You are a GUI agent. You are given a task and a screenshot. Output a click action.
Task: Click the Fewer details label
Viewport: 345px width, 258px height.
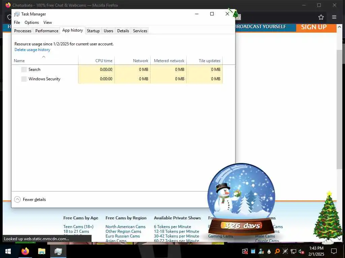34,200
